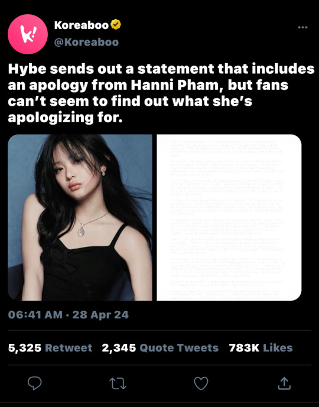Tap the retweet arrows icon
Viewport: 319px width, 407px height.
click(x=118, y=383)
